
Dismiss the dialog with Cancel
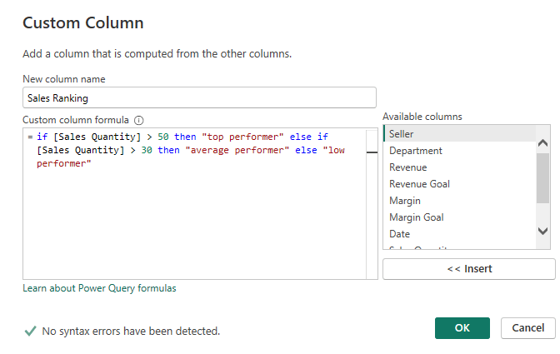click(527, 328)
